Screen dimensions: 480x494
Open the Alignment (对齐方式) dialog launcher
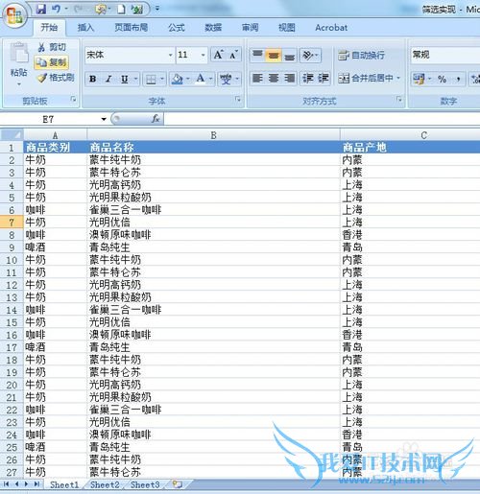[399, 100]
